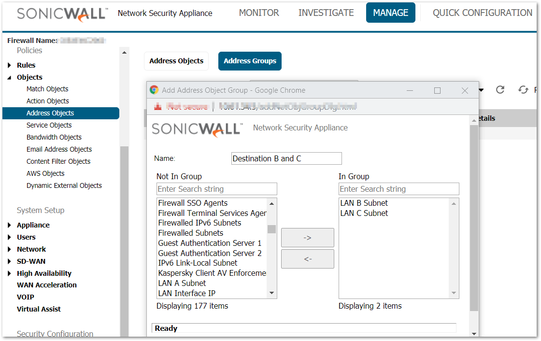541x341 pixels.
Task: Open AWS Objects in sidebar
Action: tap(45, 173)
